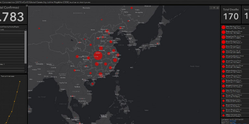Select the Zhejiang row in province list
Viewport: 249px width, 124px height.
tap(235, 32)
